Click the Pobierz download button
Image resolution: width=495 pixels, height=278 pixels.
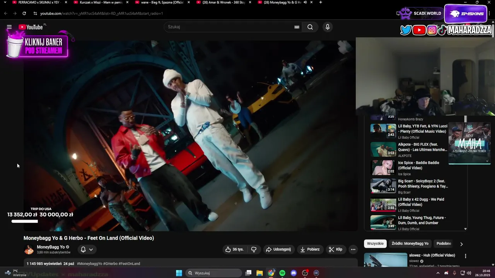click(x=310, y=249)
